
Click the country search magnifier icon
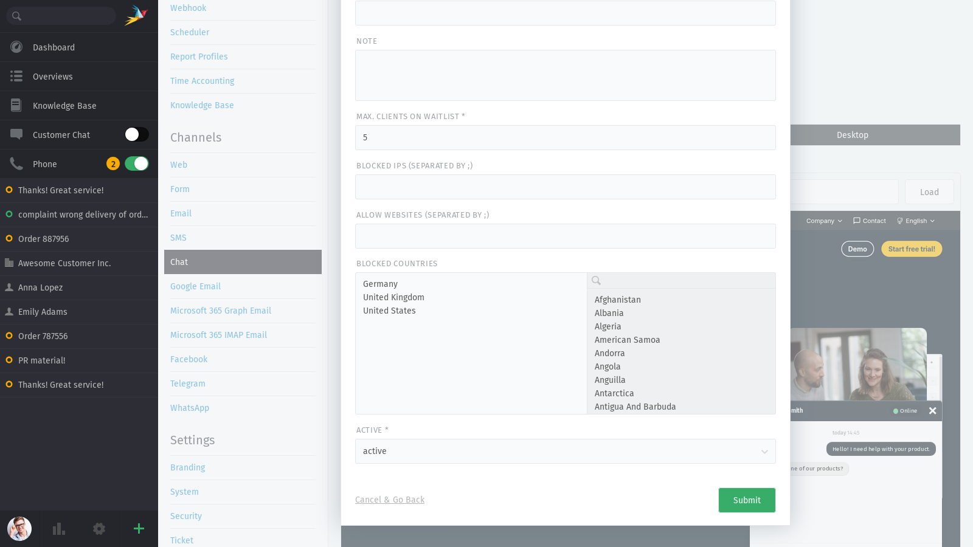596,280
